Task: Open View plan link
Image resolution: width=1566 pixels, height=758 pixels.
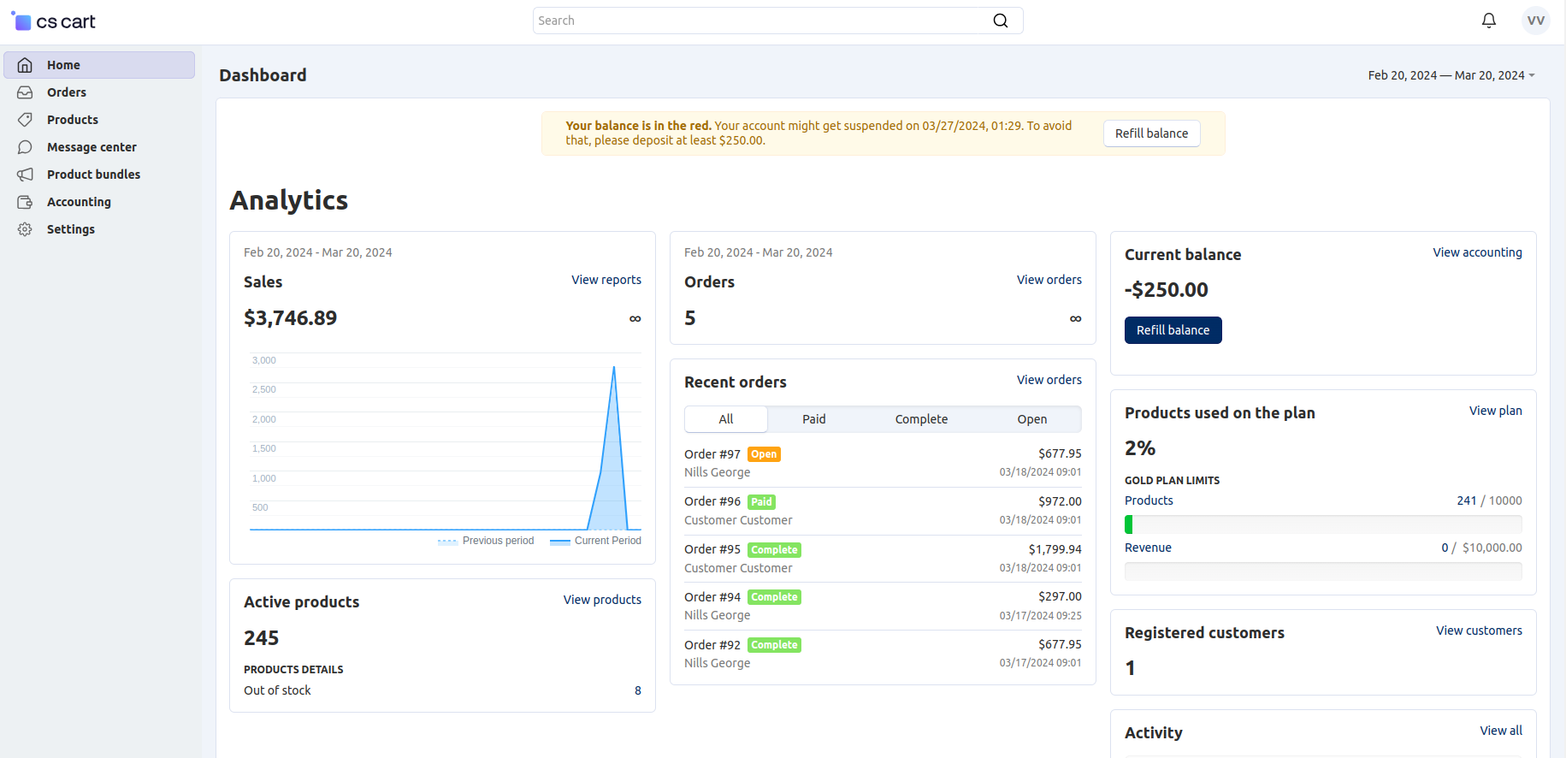Action: [1495, 411]
